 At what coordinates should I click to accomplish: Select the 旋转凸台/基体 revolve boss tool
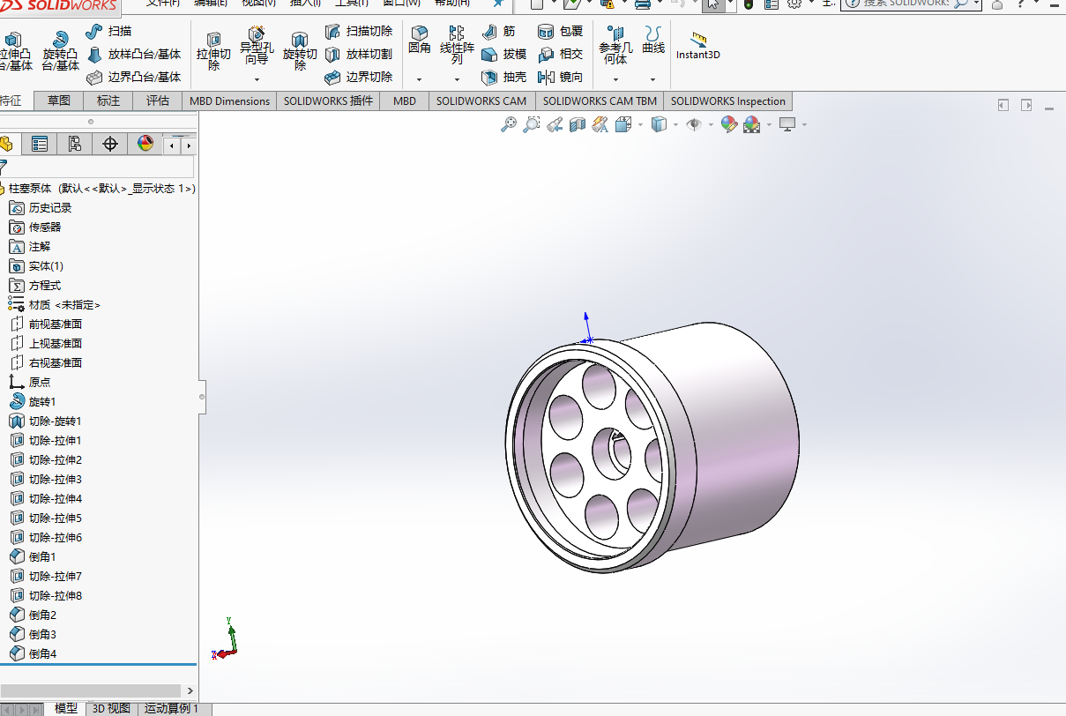(60, 50)
